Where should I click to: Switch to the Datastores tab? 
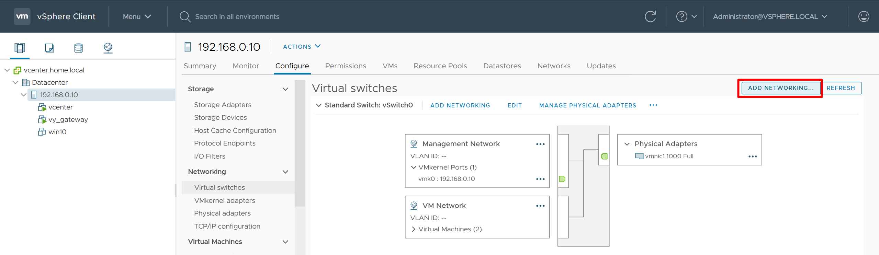(502, 66)
